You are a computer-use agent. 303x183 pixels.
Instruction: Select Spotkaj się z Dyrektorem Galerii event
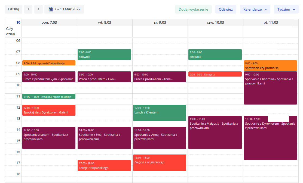(x=49, y=110)
